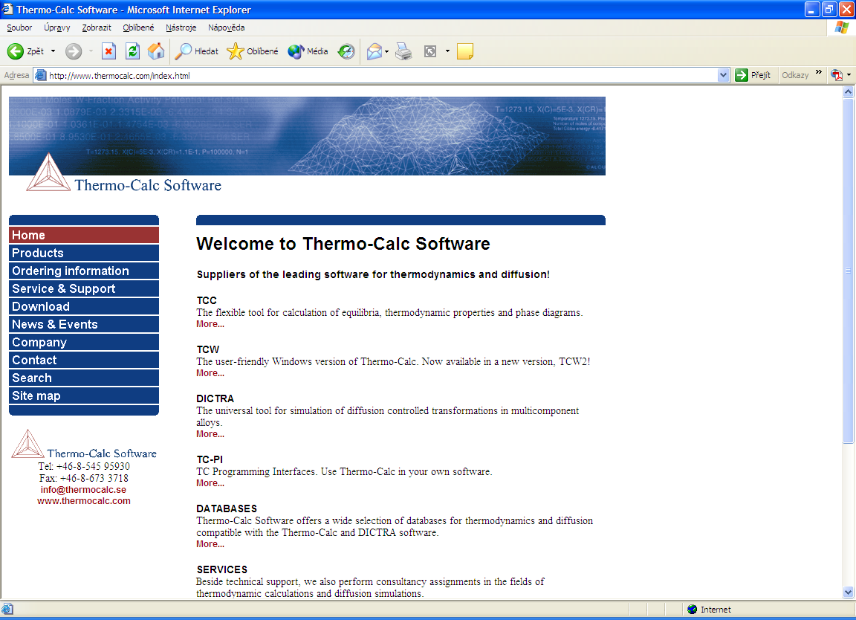Open Ordering information page
Image resolution: width=856 pixels, height=620 pixels.
(x=83, y=271)
